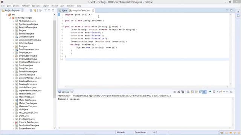Open the Run menu

[62, 6]
